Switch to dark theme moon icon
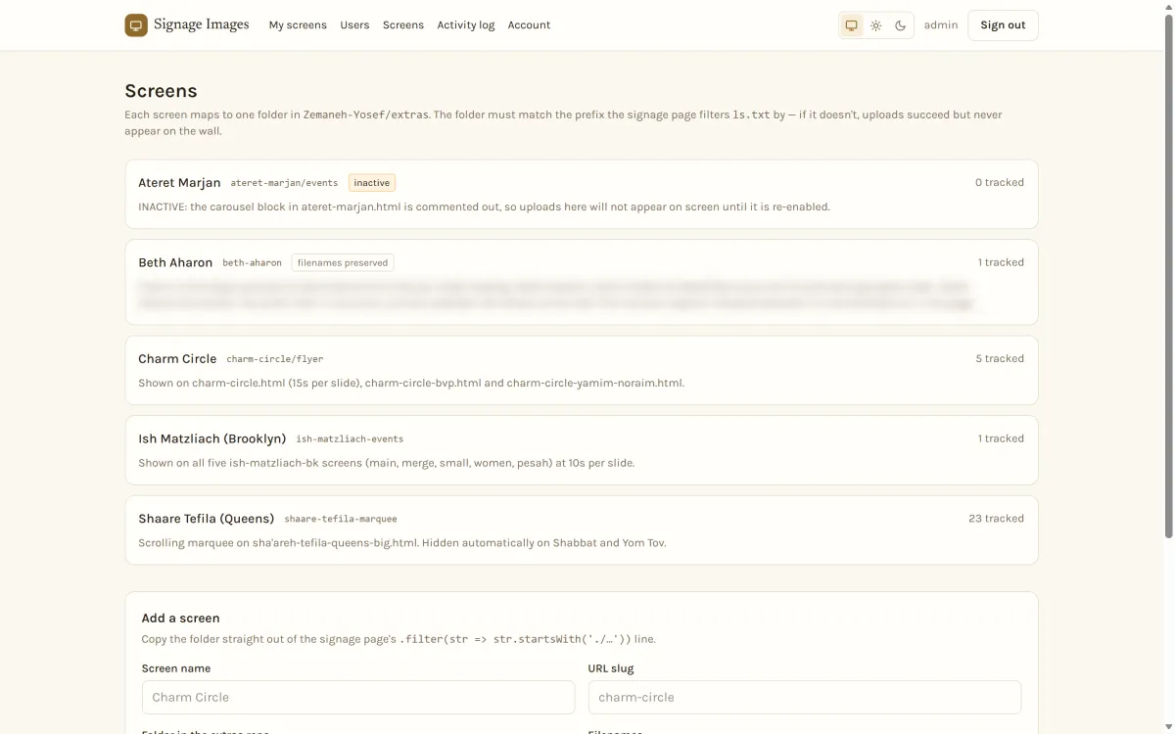The image size is (1175, 734). click(901, 25)
